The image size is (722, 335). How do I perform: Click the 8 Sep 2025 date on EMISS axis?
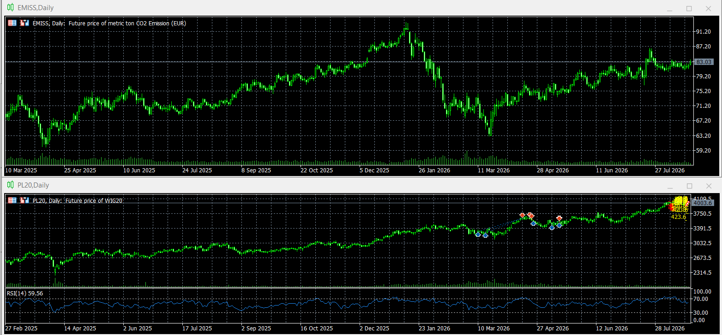(x=256, y=170)
